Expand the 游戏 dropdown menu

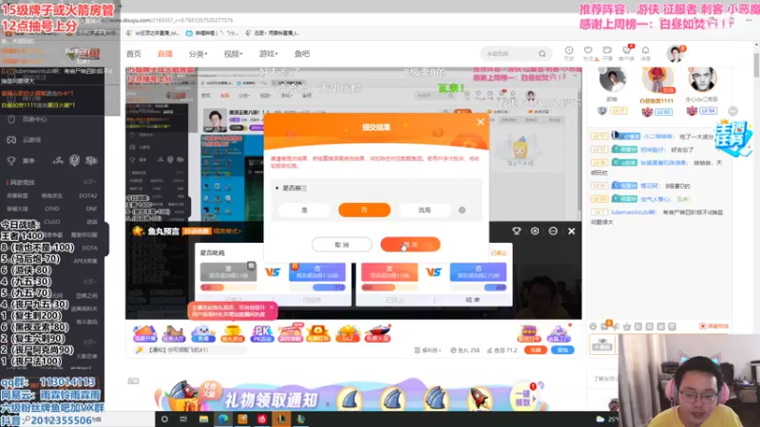point(268,54)
